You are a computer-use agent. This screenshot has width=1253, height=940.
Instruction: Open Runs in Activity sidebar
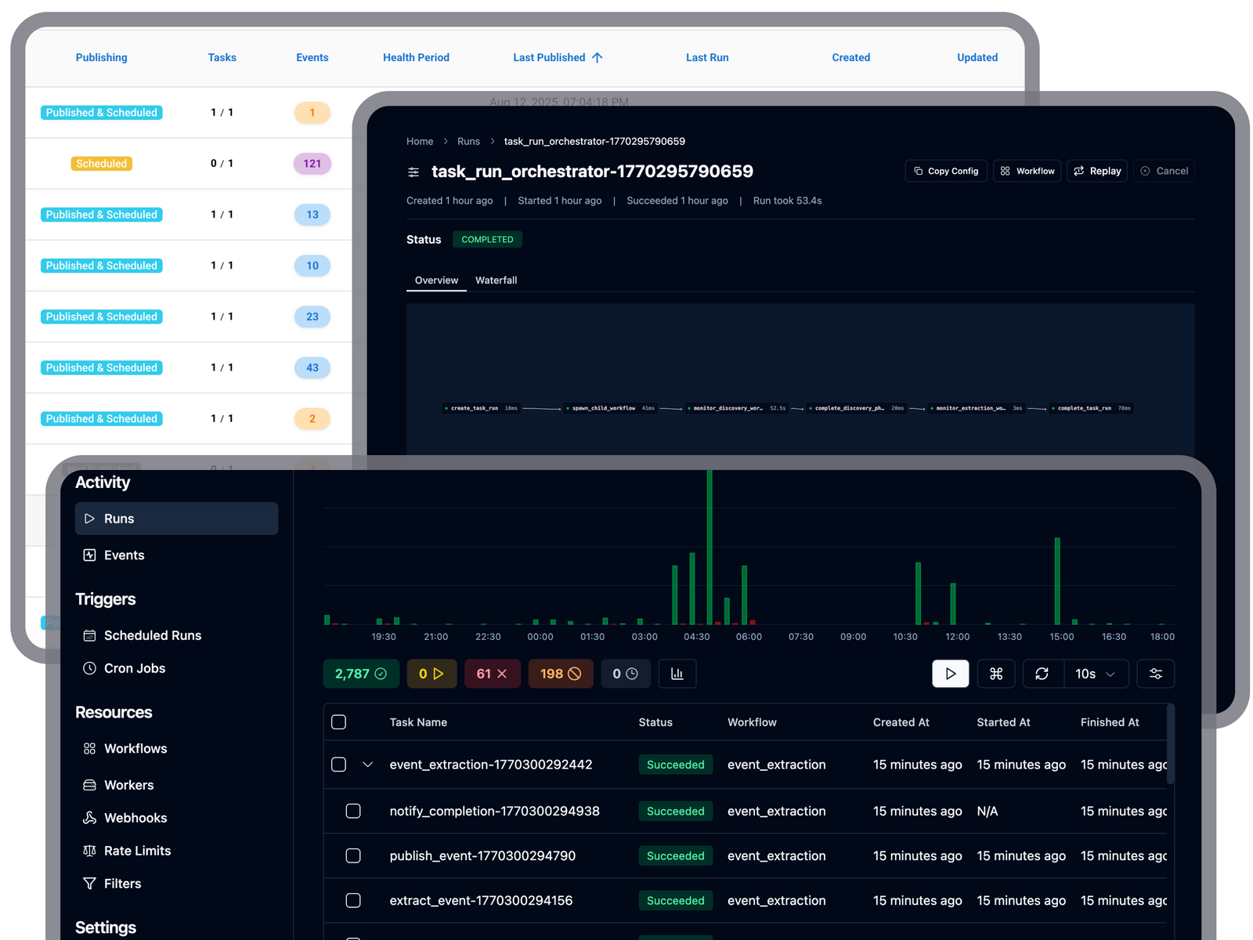tap(176, 519)
